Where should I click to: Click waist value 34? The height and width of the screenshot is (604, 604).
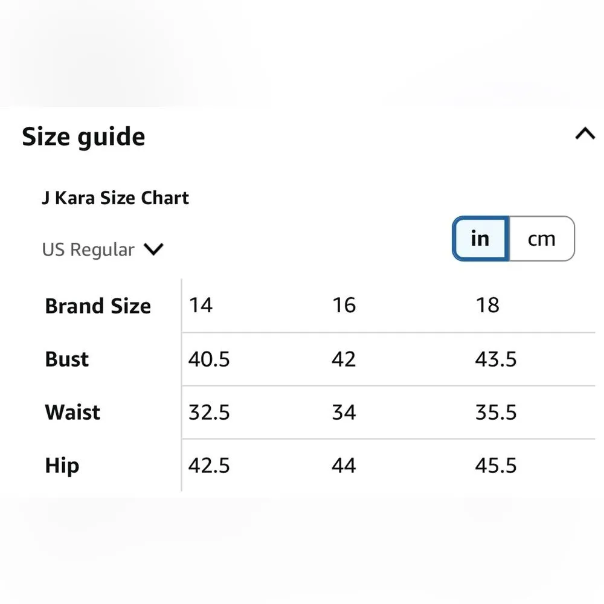click(344, 413)
